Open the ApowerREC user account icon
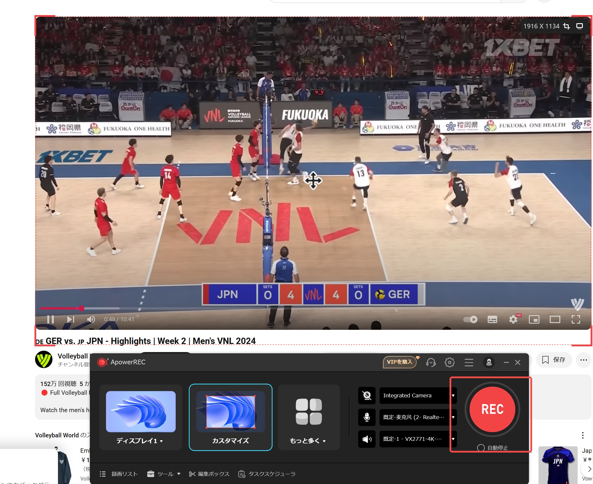This screenshot has height=484, width=593. pyautogui.click(x=489, y=362)
